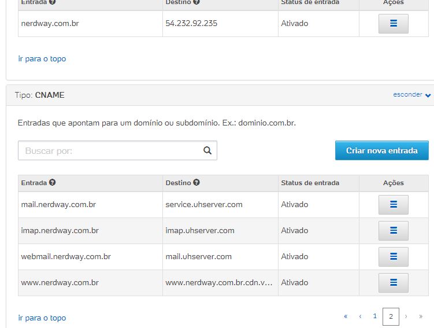Image resolution: width=434 pixels, height=328 pixels.
Task: Click Ativado status for webmail row
Action: (x=295, y=256)
